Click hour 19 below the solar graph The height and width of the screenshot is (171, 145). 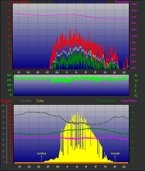[x=105, y=167]
